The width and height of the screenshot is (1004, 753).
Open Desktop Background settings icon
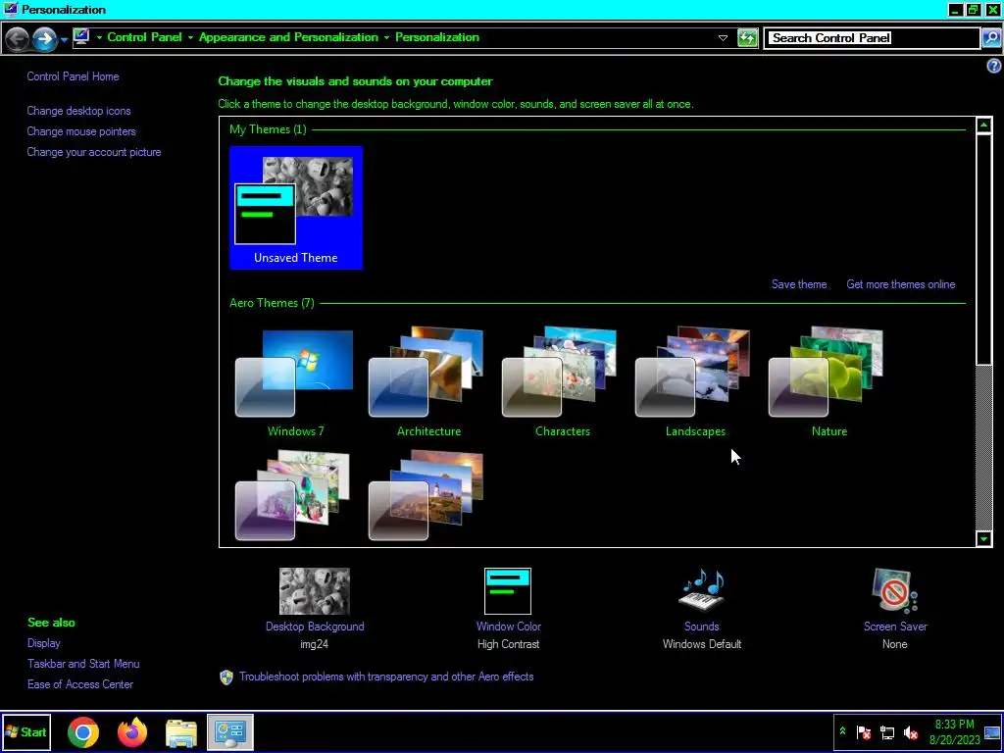315,591
